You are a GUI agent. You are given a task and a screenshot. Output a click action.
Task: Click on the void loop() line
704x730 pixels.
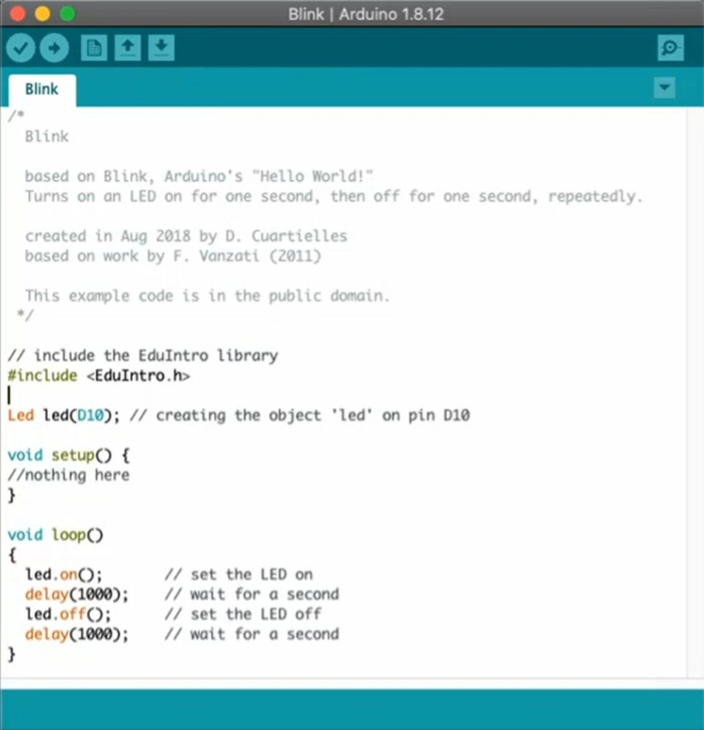(x=55, y=535)
